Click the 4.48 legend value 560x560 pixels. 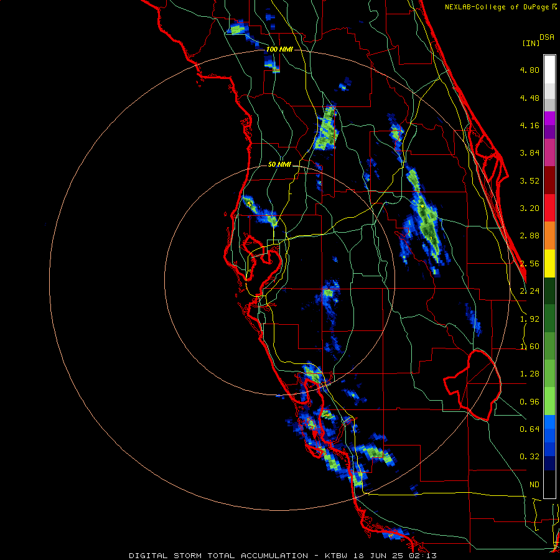tap(530, 98)
